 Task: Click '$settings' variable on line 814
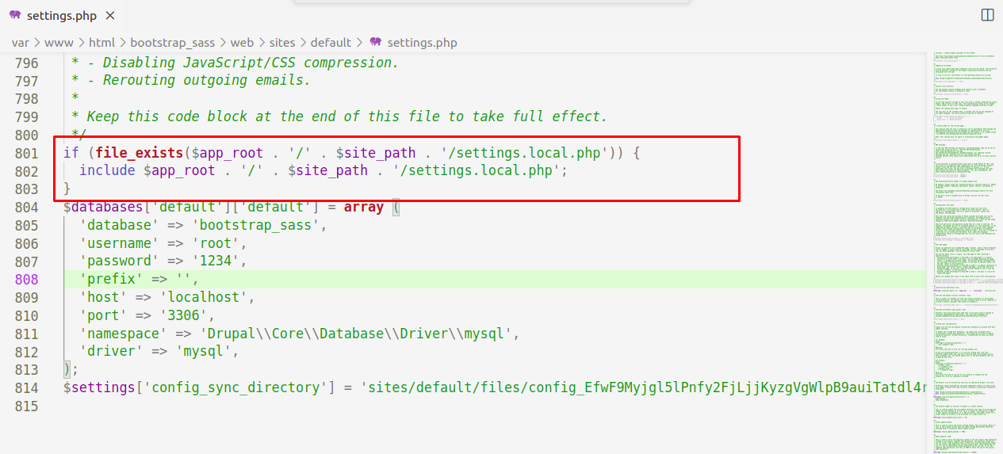point(99,387)
